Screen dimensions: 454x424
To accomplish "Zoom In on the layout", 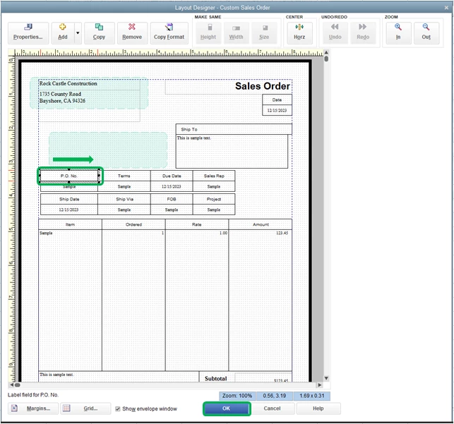I will tap(398, 32).
